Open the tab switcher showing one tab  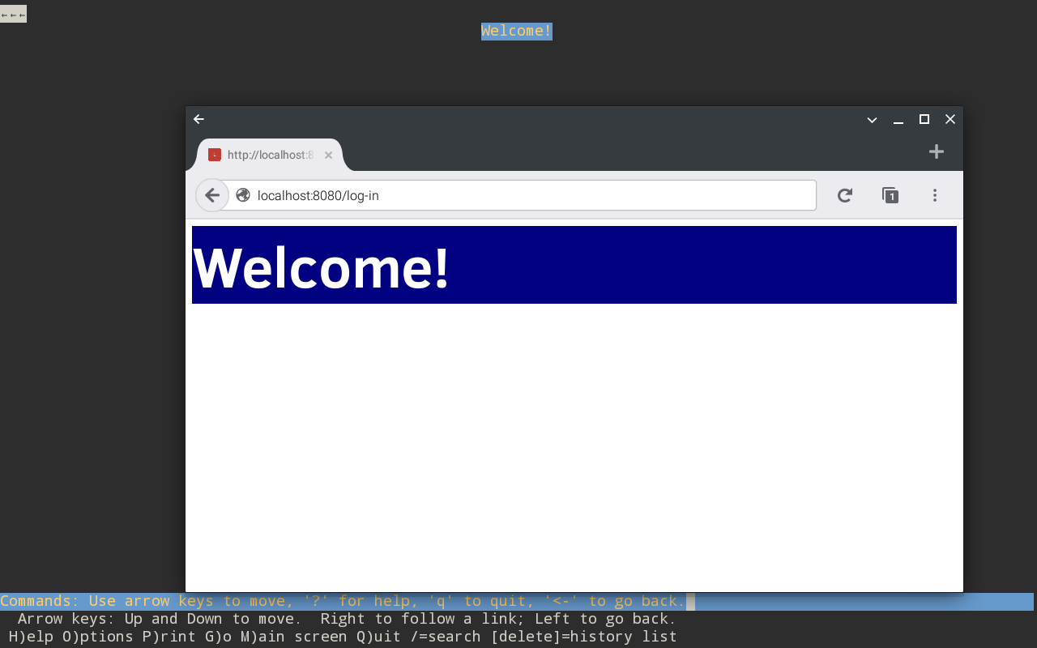coord(890,195)
